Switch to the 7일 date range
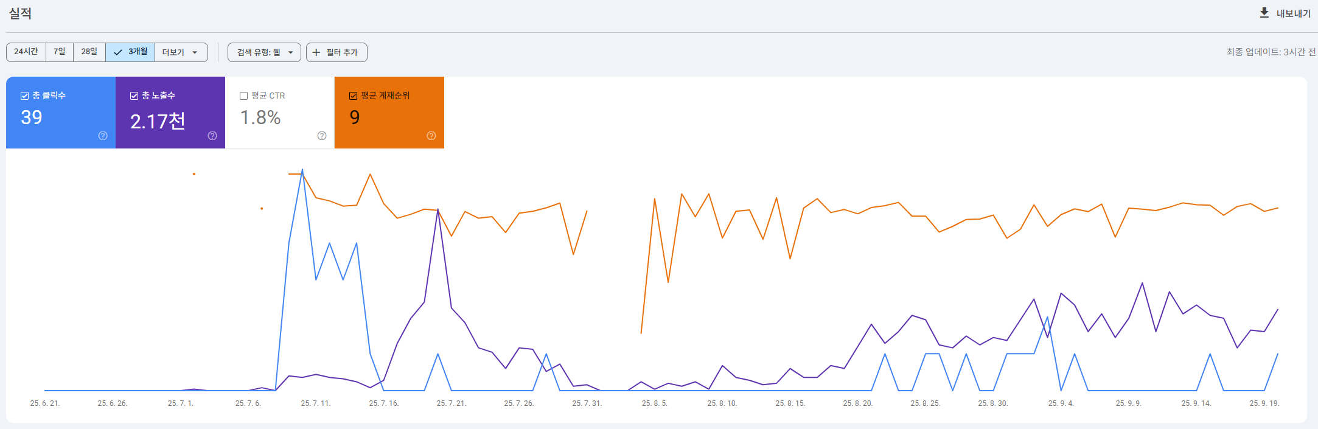 [60, 52]
